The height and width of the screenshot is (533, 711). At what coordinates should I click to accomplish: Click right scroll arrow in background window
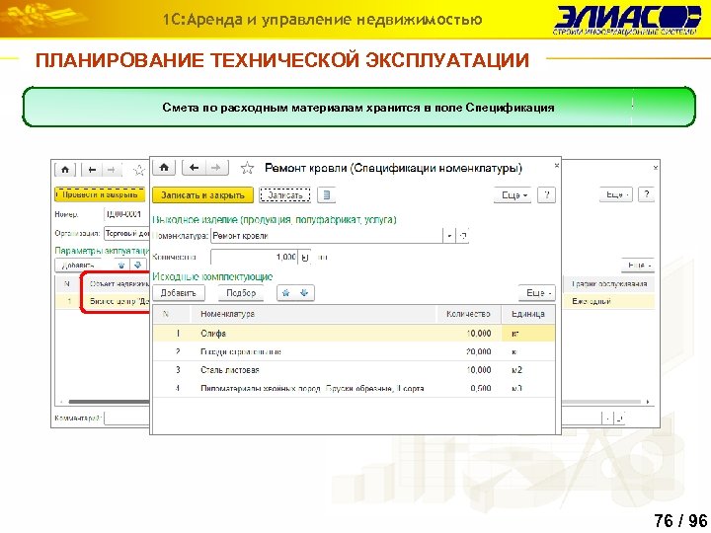648,402
